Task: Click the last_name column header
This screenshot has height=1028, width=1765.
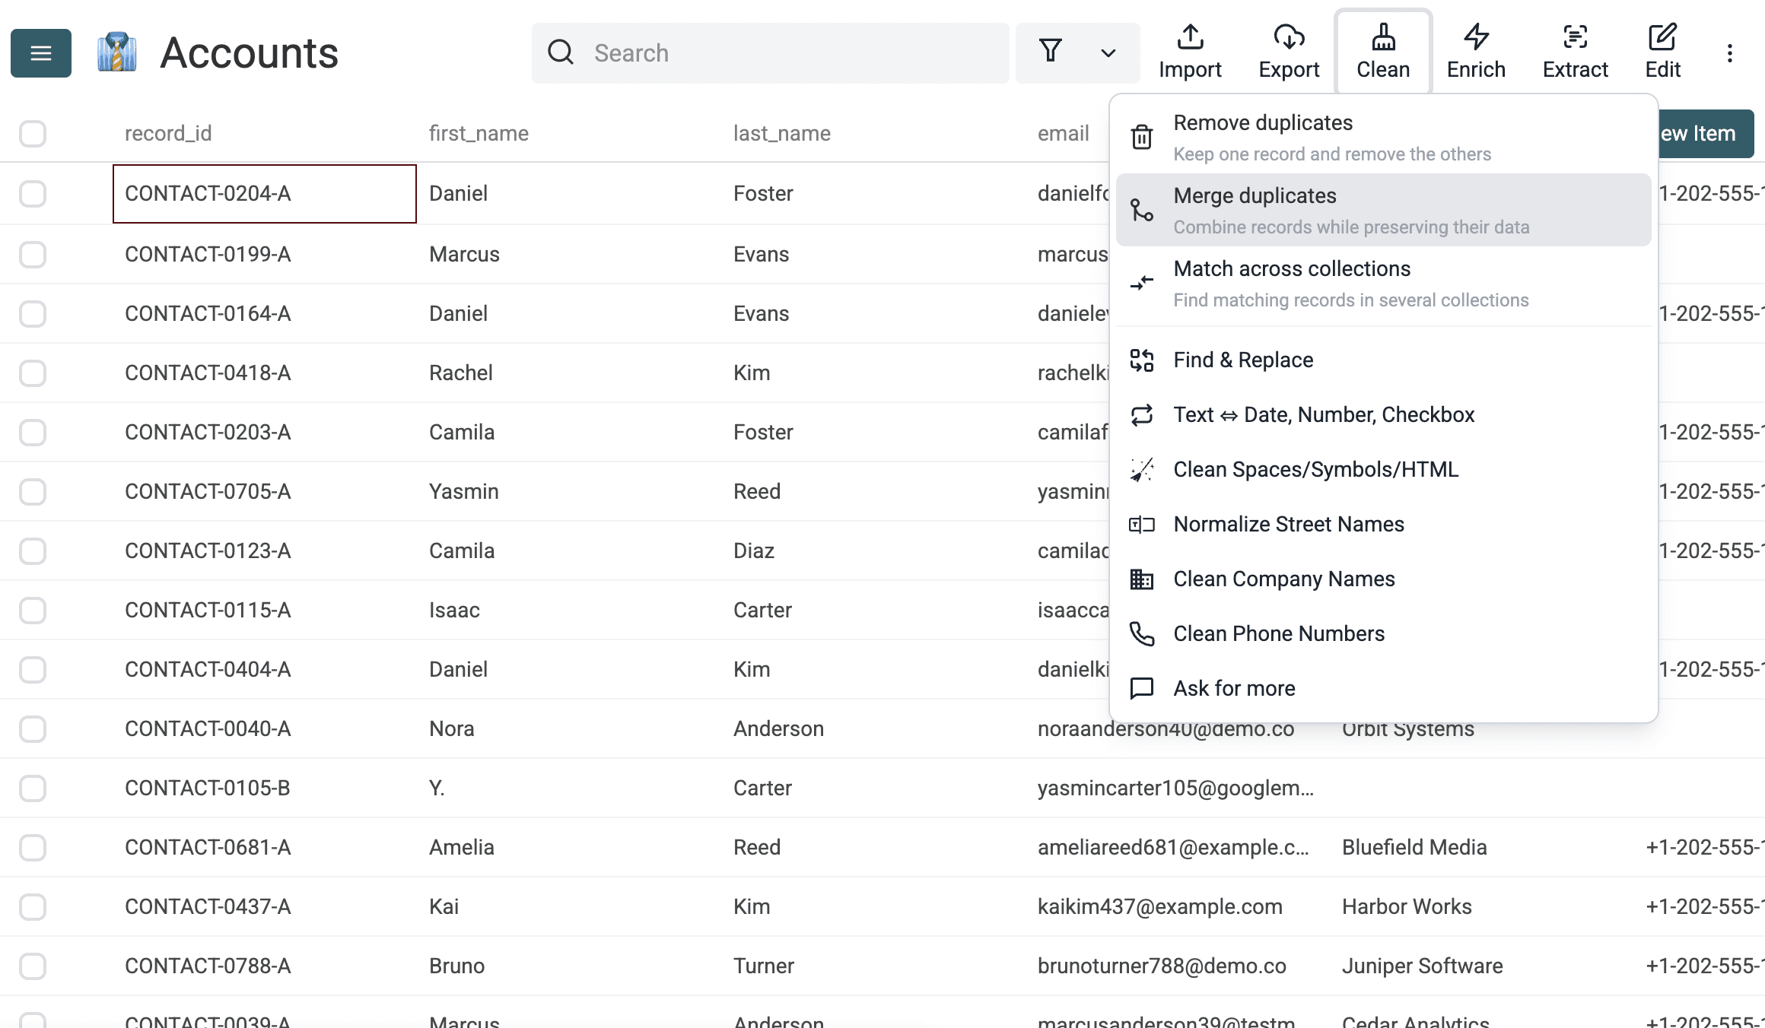Action: [782, 133]
